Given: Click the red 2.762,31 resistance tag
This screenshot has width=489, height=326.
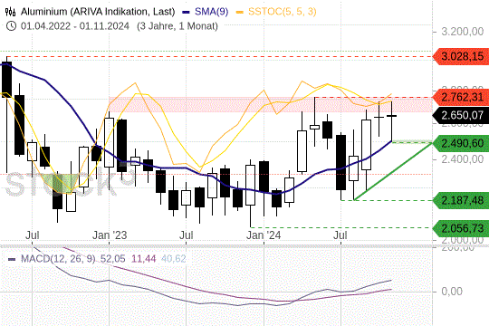Looking at the screenshot, I should [461, 97].
